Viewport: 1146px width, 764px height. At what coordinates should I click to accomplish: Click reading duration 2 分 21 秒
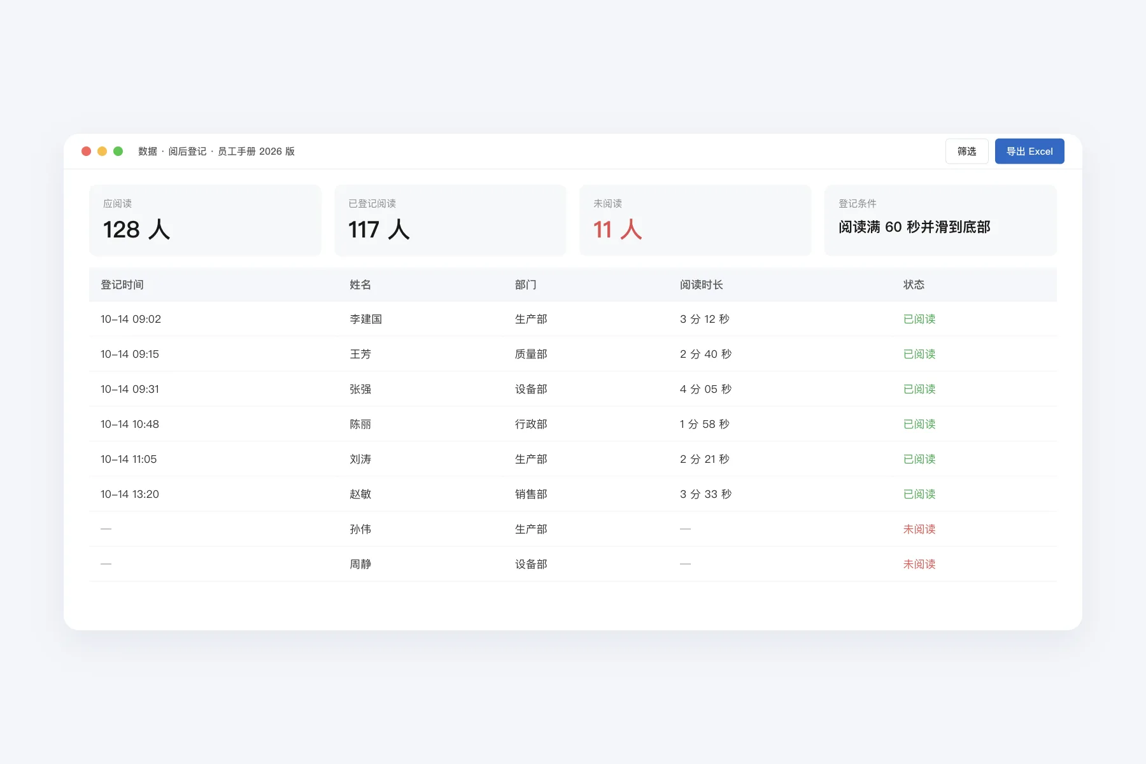705,459
